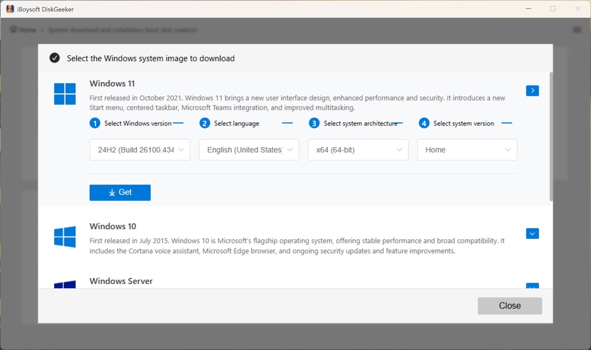This screenshot has height=350, width=591.
Task: Dismiss the dialog with the Close button
Action: click(x=509, y=305)
